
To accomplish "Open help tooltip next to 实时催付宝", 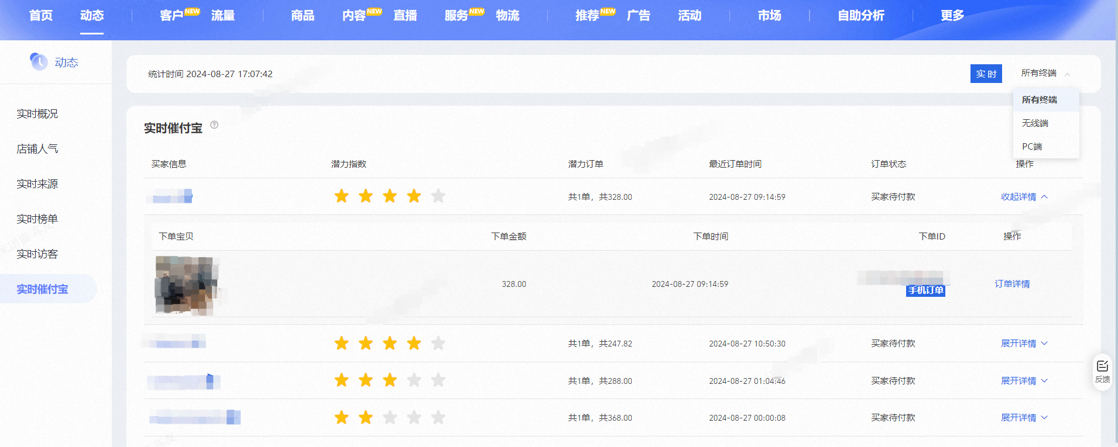I will pos(214,124).
